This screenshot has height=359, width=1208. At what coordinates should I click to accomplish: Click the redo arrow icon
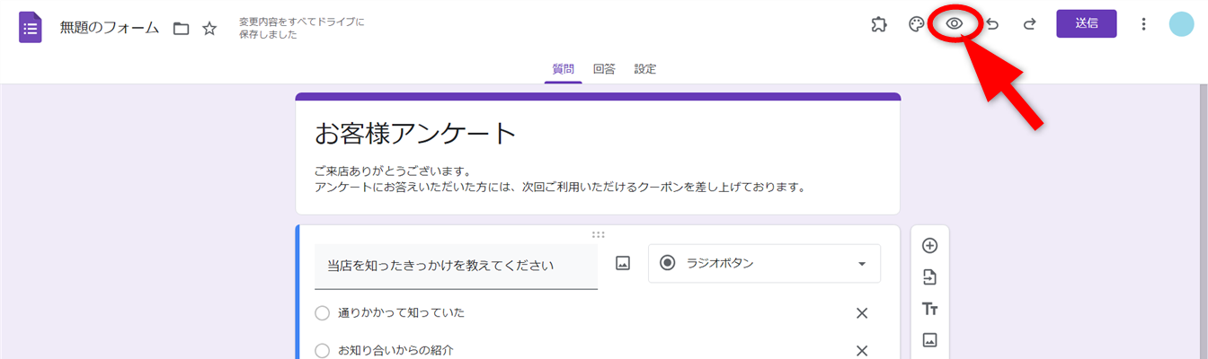[1029, 24]
